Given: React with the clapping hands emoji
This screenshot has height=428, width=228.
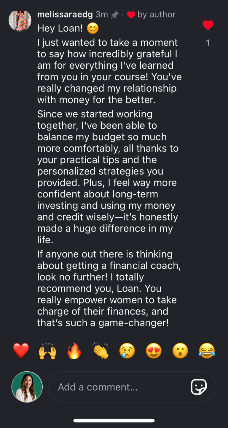Looking at the screenshot, I should (101, 351).
